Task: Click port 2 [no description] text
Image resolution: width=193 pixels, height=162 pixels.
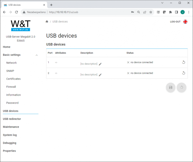Action: pyautogui.click(x=89, y=75)
